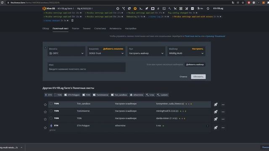Click the 'Добавить майнер' button
Image resolution: width=269 pixels, height=151 pixels.
[x=195, y=65]
